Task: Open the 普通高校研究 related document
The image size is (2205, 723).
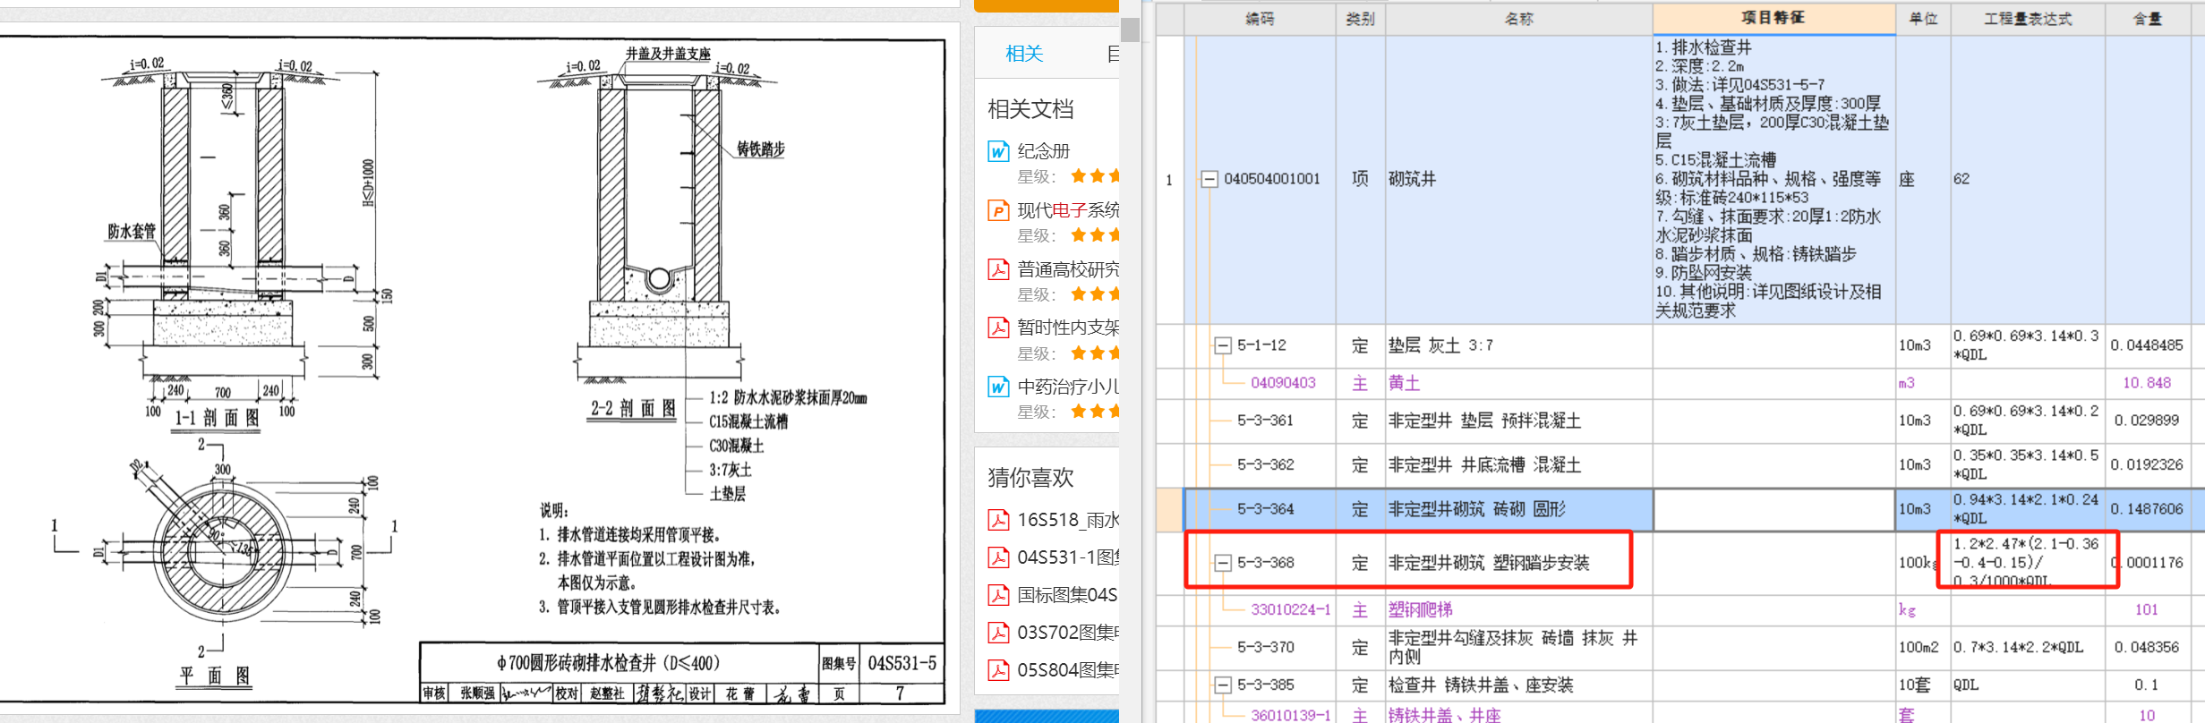Action: pyautogui.click(x=1068, y=269)
